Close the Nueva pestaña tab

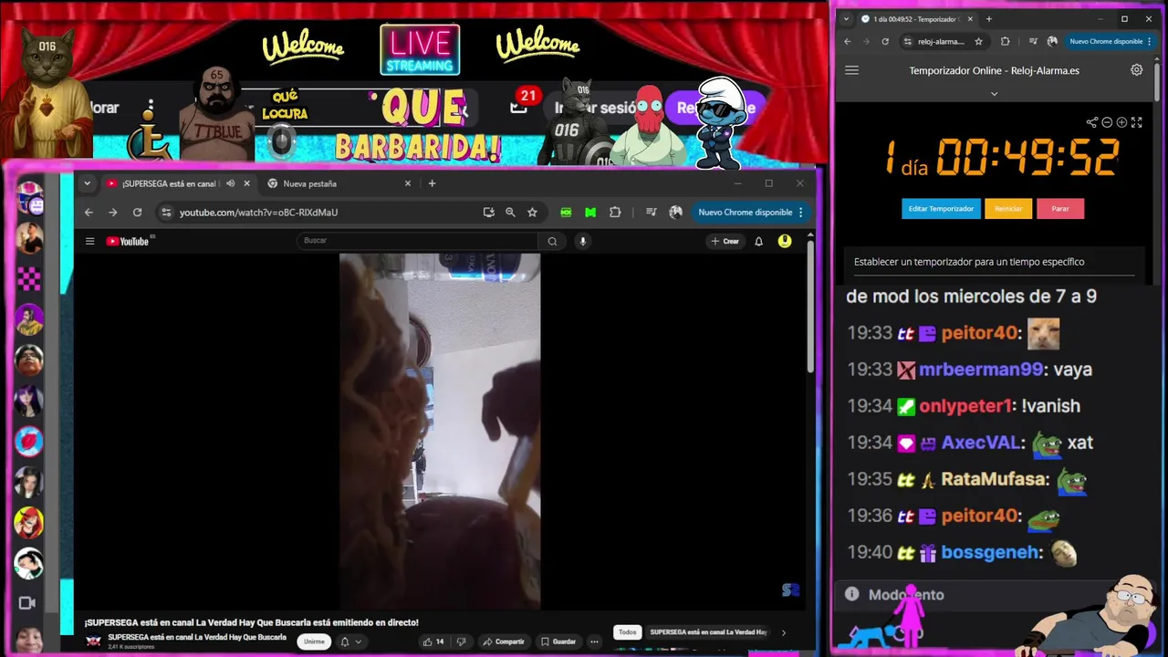tap(408, 183)
